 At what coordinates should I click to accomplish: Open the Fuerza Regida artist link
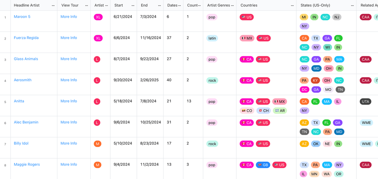26,38
